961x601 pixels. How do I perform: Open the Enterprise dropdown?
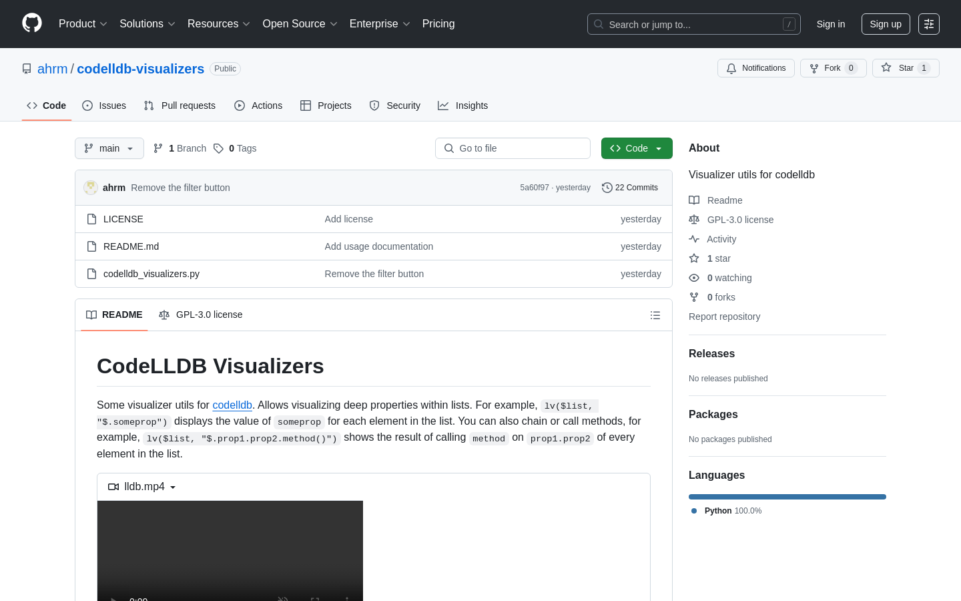(x=380, y=24)
